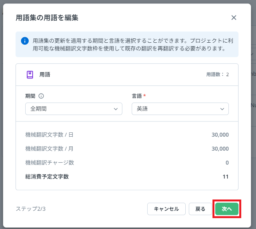This screenshot has width=256, height=229.
Task: Click the 機械翻訳チャージ数 label
Action: [50, 163]
